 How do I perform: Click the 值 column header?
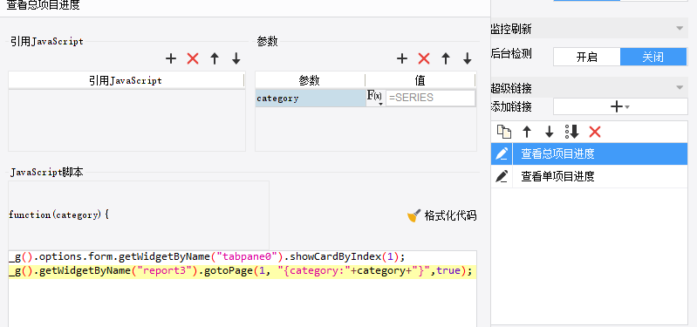tap(420, 80)
